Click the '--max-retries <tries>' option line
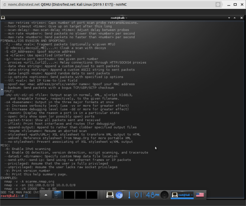The width and height of the screenshot is (246, 206). click(x=71, y=23)
